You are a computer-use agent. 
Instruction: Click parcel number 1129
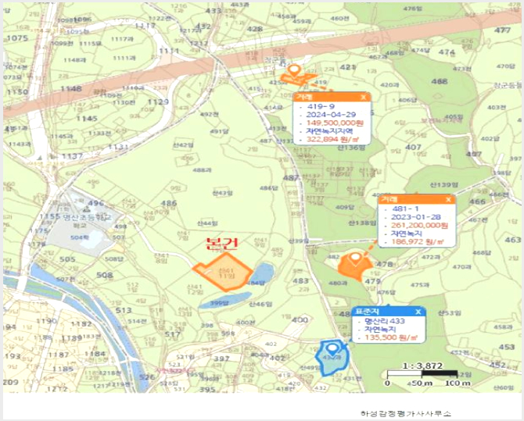click(158, 102)
